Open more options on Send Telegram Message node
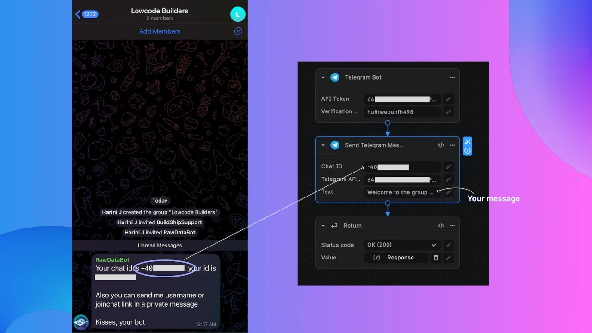 click(x=452, y=145)
